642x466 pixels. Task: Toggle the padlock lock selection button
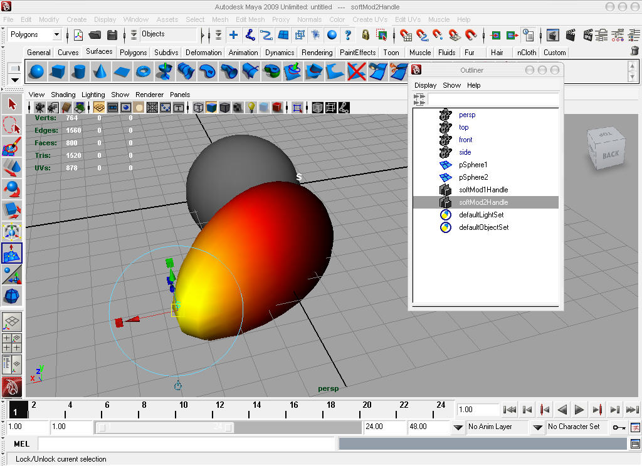pyautogui.click(x=366, y=35)
